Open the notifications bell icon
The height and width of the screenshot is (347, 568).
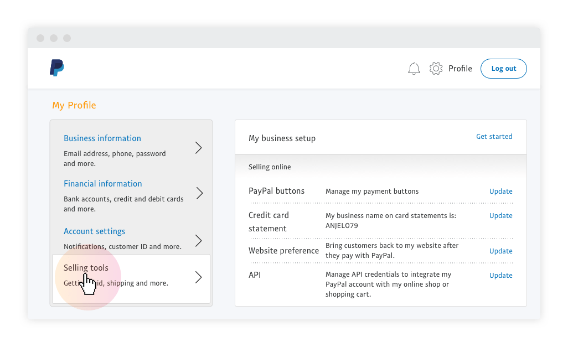click(414, 69)
